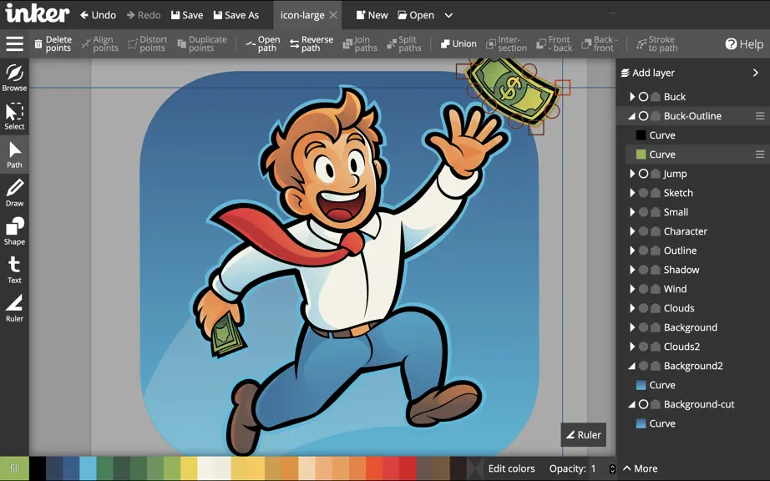Screen dimensions: 770x481
Task: Pick the Text tool
Action: pyautogui.click(x=14, y=270)
